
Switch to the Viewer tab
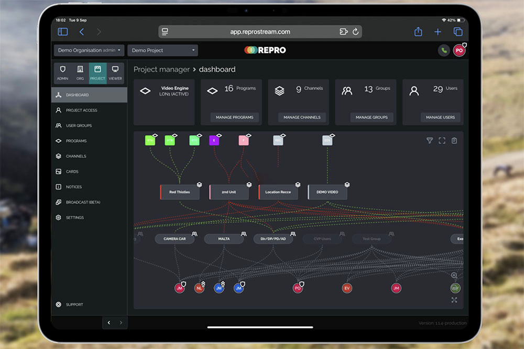pos(115,73)
